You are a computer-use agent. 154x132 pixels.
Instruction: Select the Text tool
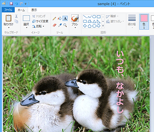tap(65, 19)
